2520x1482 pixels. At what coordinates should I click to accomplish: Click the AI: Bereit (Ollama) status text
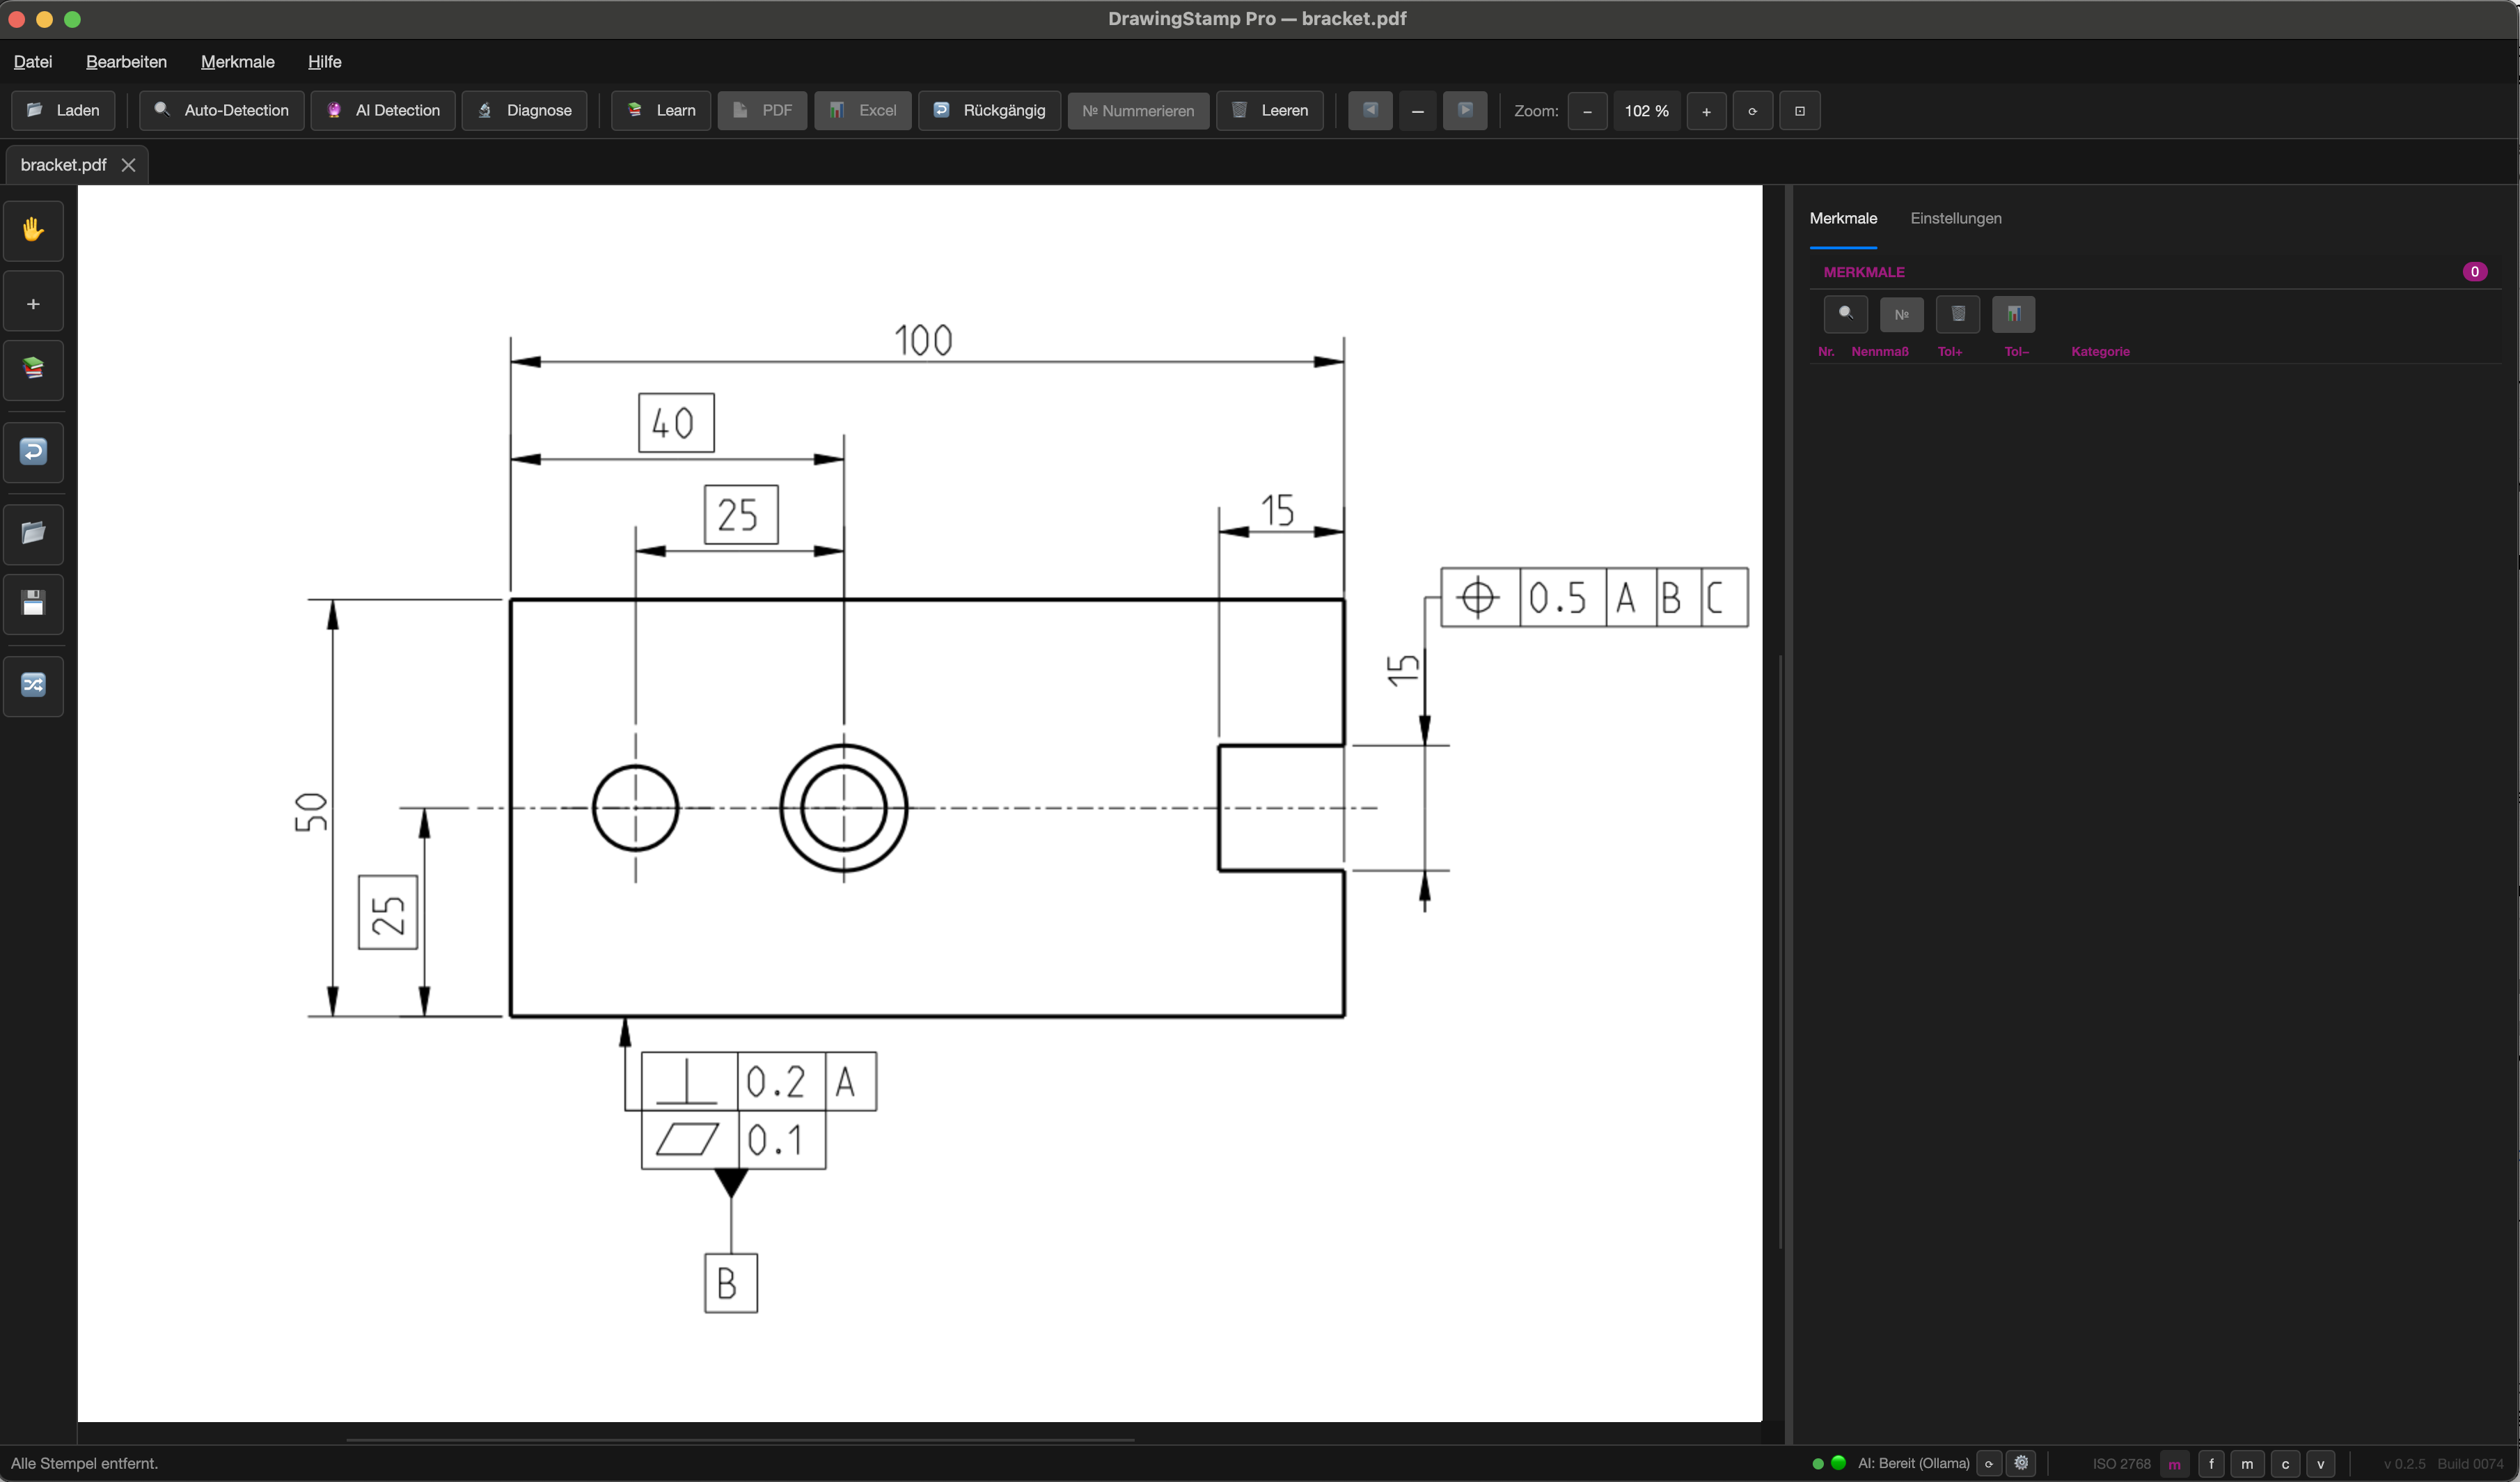click(x=1913, y=1463)
